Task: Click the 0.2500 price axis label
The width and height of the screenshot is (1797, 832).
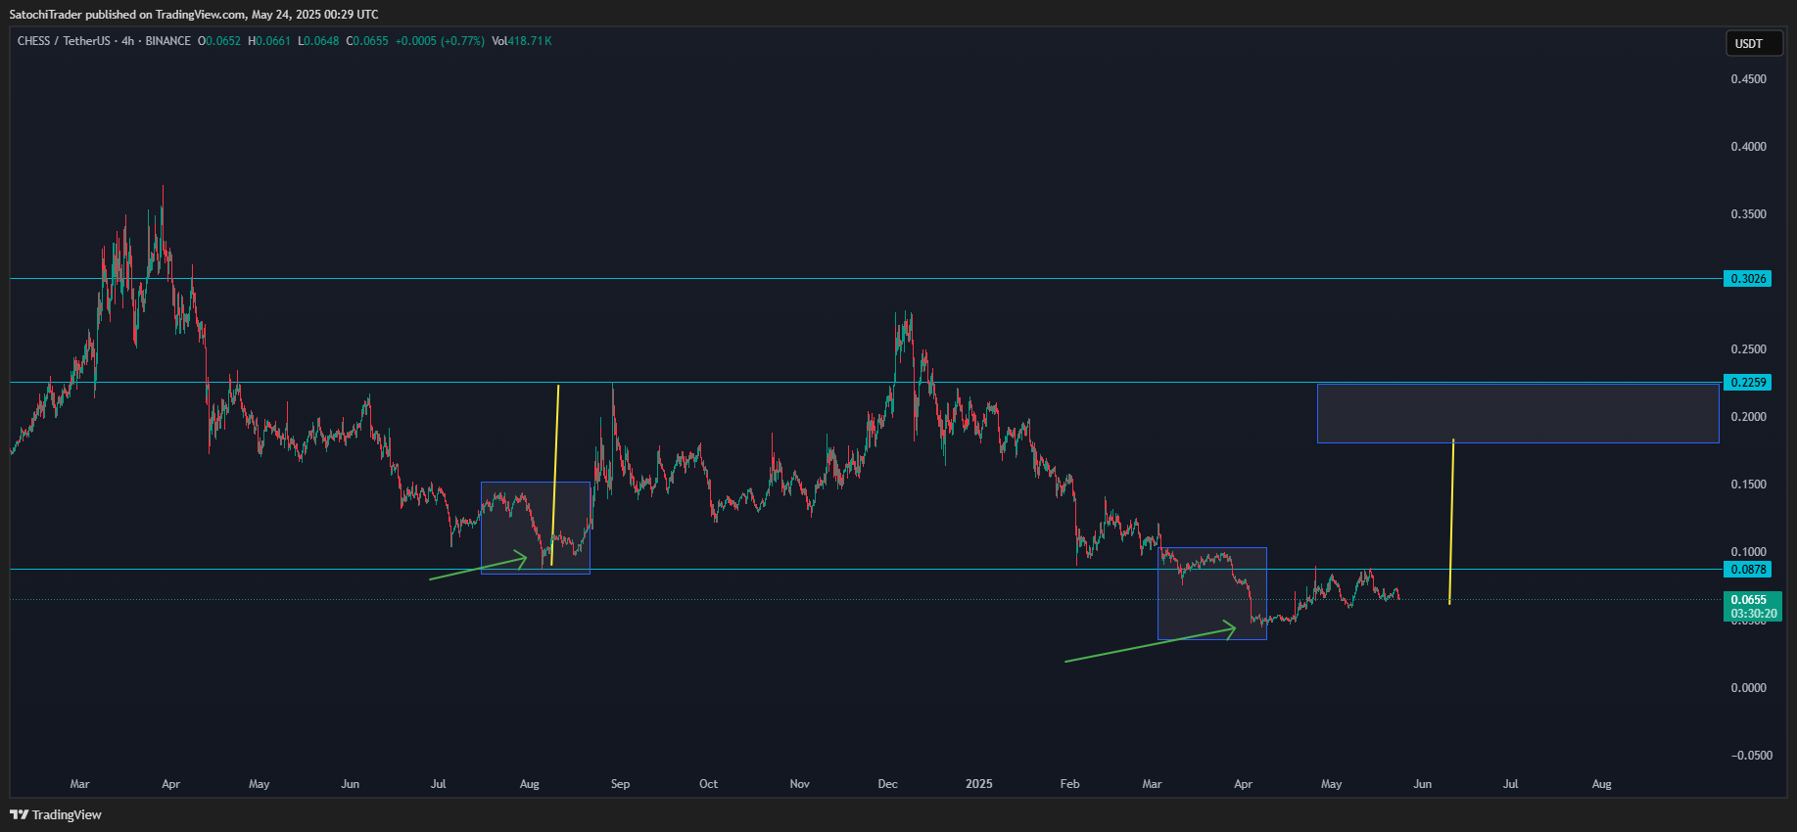Action: 1748,349
